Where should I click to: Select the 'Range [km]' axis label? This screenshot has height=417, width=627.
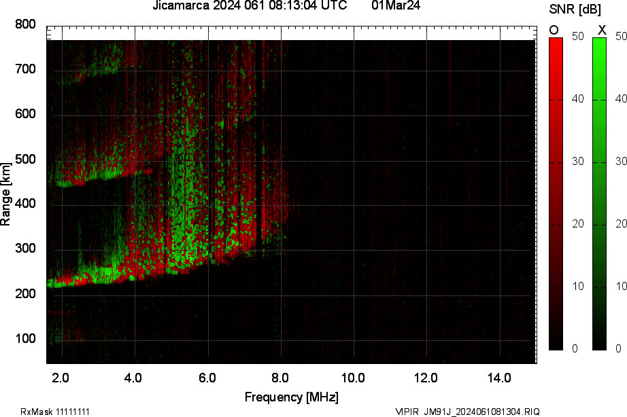6,194
